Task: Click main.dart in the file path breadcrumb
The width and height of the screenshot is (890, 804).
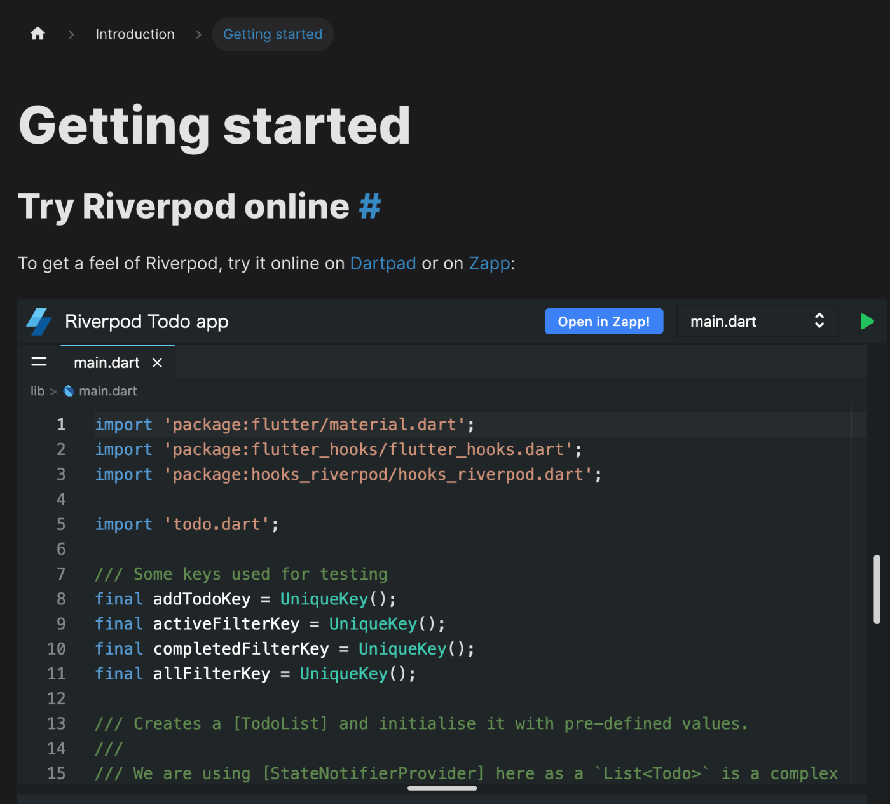Action: point(108,391)
